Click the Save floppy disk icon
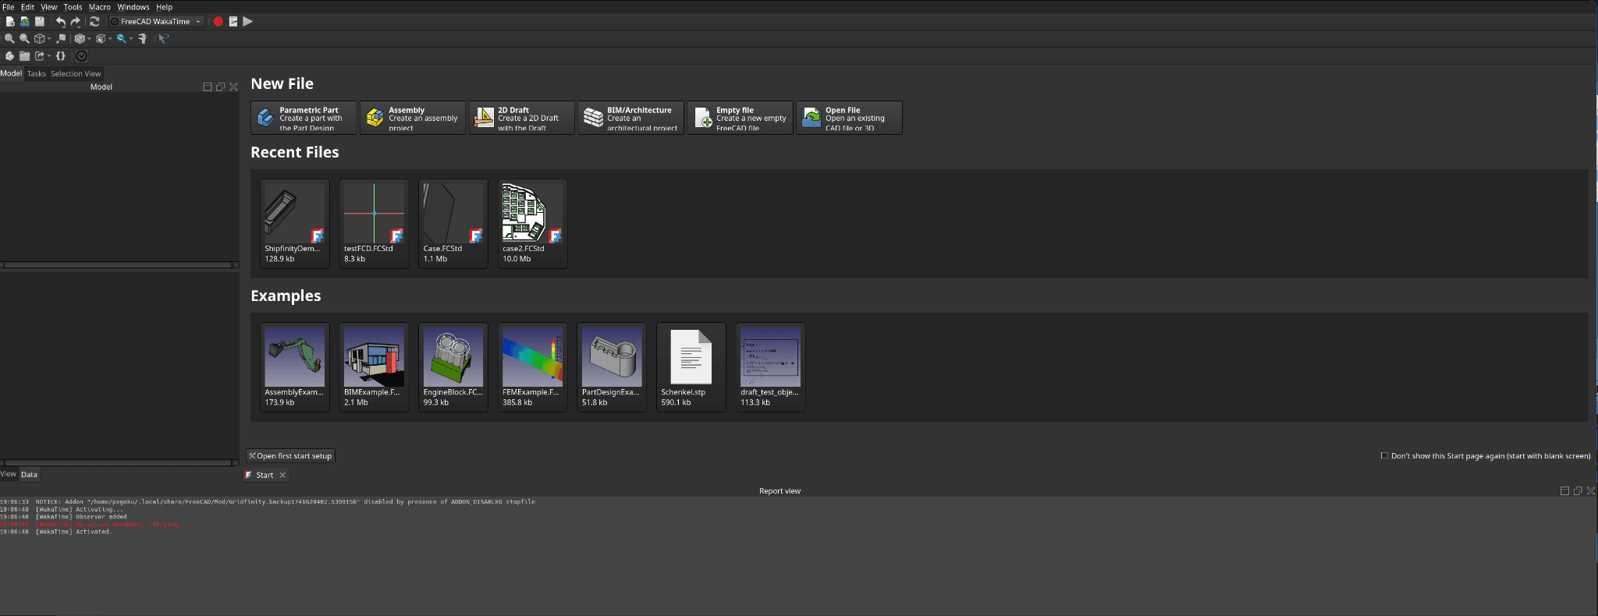This screenshot has height=616, width=1598. coord(39,22)
